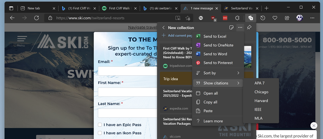
Task: Click the uBlock extension icon with badge
Action: coord(213,18)
